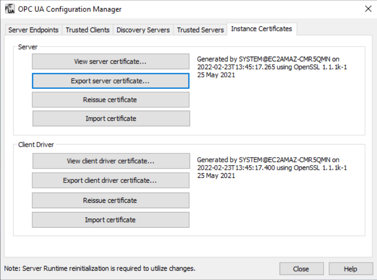Click Export server certificate button
The image size is (377, 280).
point(111,81)
